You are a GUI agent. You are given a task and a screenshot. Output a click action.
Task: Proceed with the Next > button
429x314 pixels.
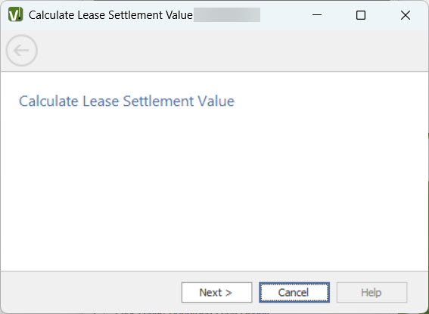coord(216,292)
